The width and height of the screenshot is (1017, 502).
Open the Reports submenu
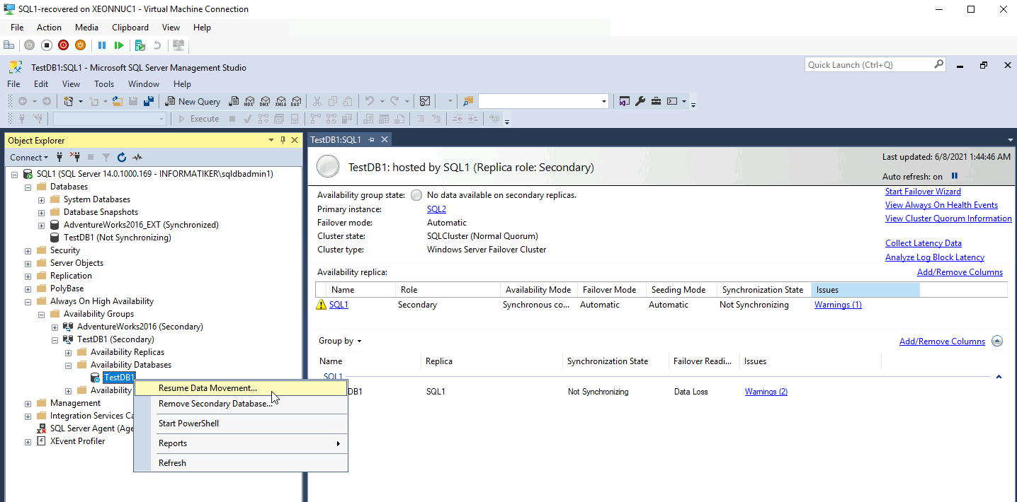241,443
